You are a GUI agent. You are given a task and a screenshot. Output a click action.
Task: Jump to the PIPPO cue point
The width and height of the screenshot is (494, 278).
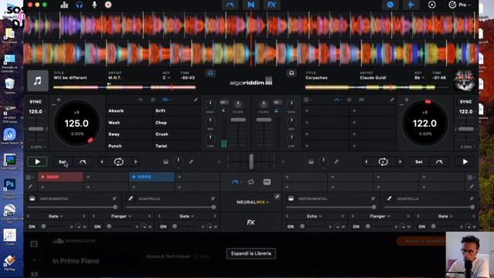coord(151,177)
